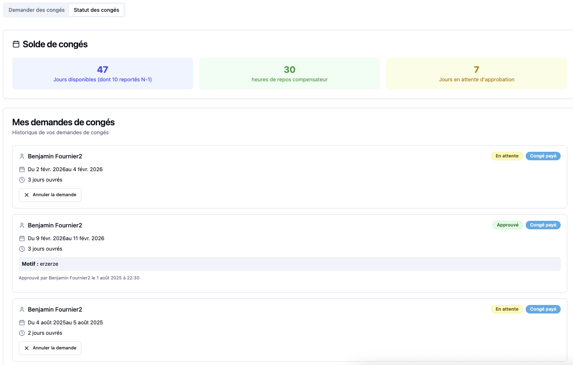Click person icon in approved leave request

click(22, 226)
